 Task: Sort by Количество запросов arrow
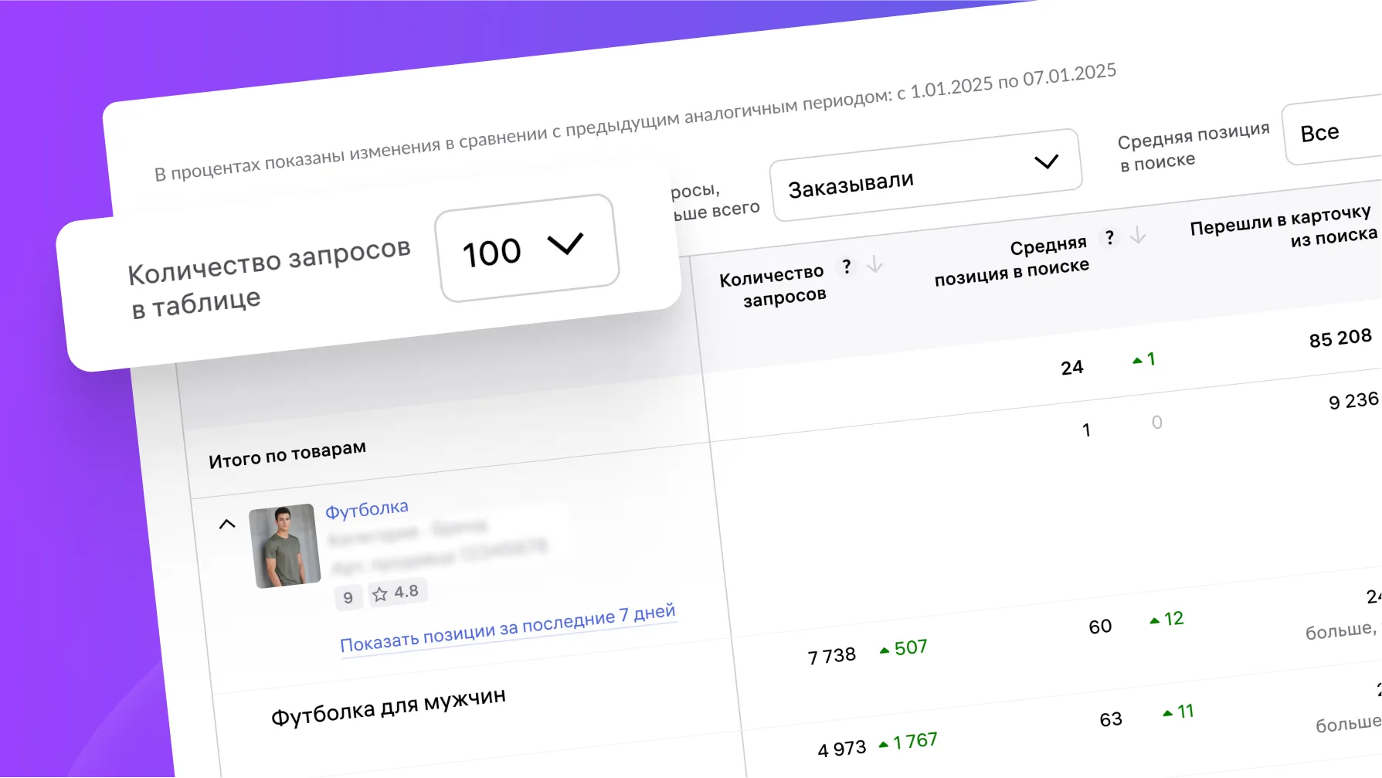(x=874, y=264)
